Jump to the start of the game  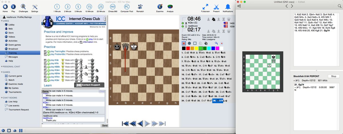pos(125,123)
